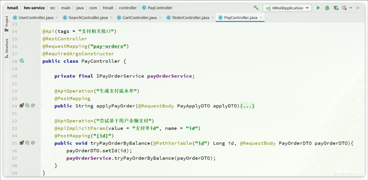Image resolution: width=368 pixels, height=180 pixels.
Task: Close the PayController.java tab
Action: point(261,18)
